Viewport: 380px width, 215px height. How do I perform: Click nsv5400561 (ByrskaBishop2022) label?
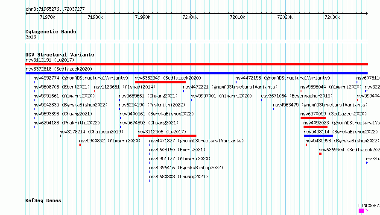pos(157,114)
